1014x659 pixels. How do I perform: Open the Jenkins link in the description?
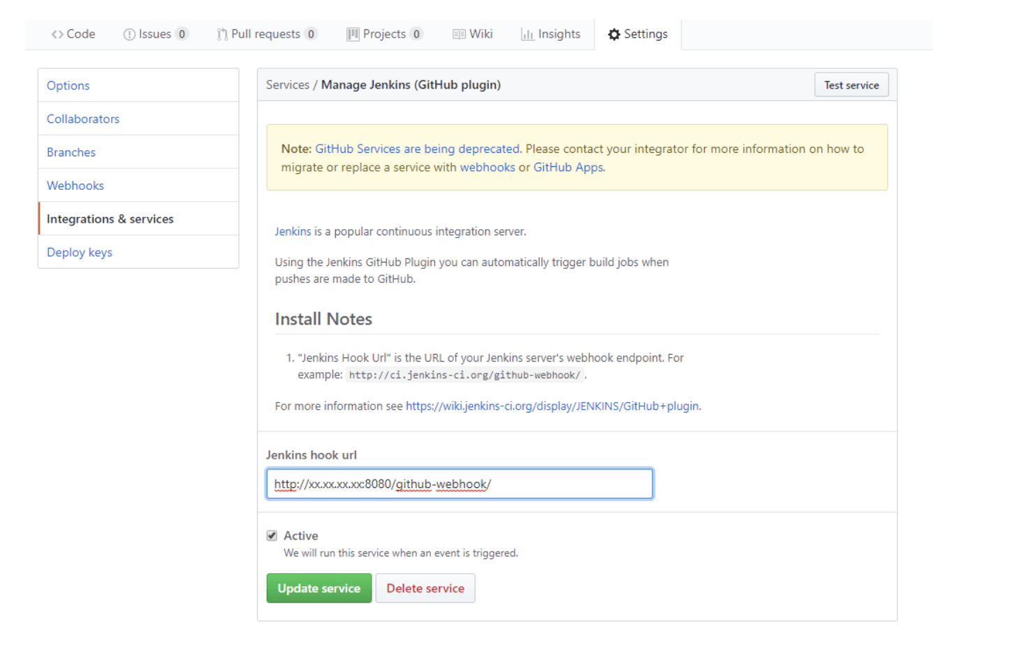293,231
